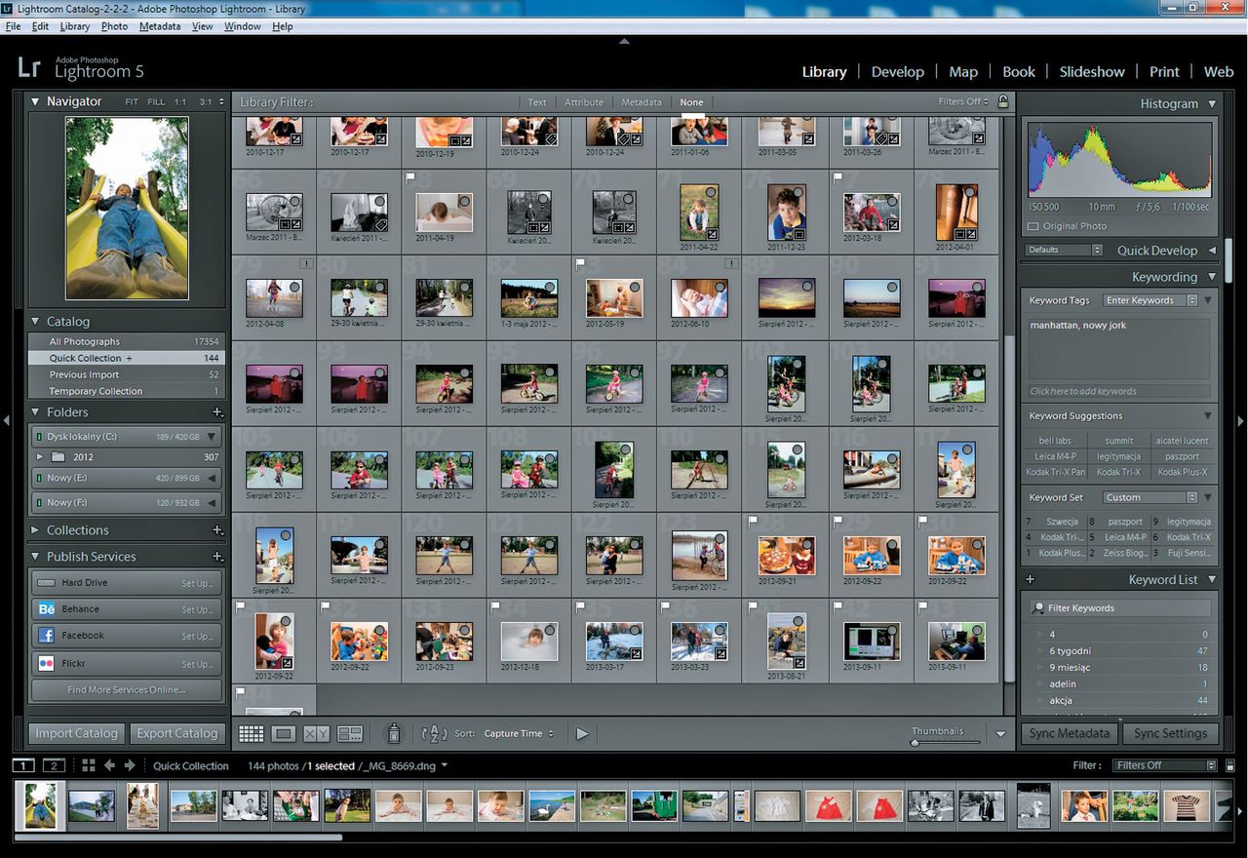Image resolution: width=1248 pixels, height=858 pixels.
Task: Open Compare view XY icon
Action: [x=316, y=733]
